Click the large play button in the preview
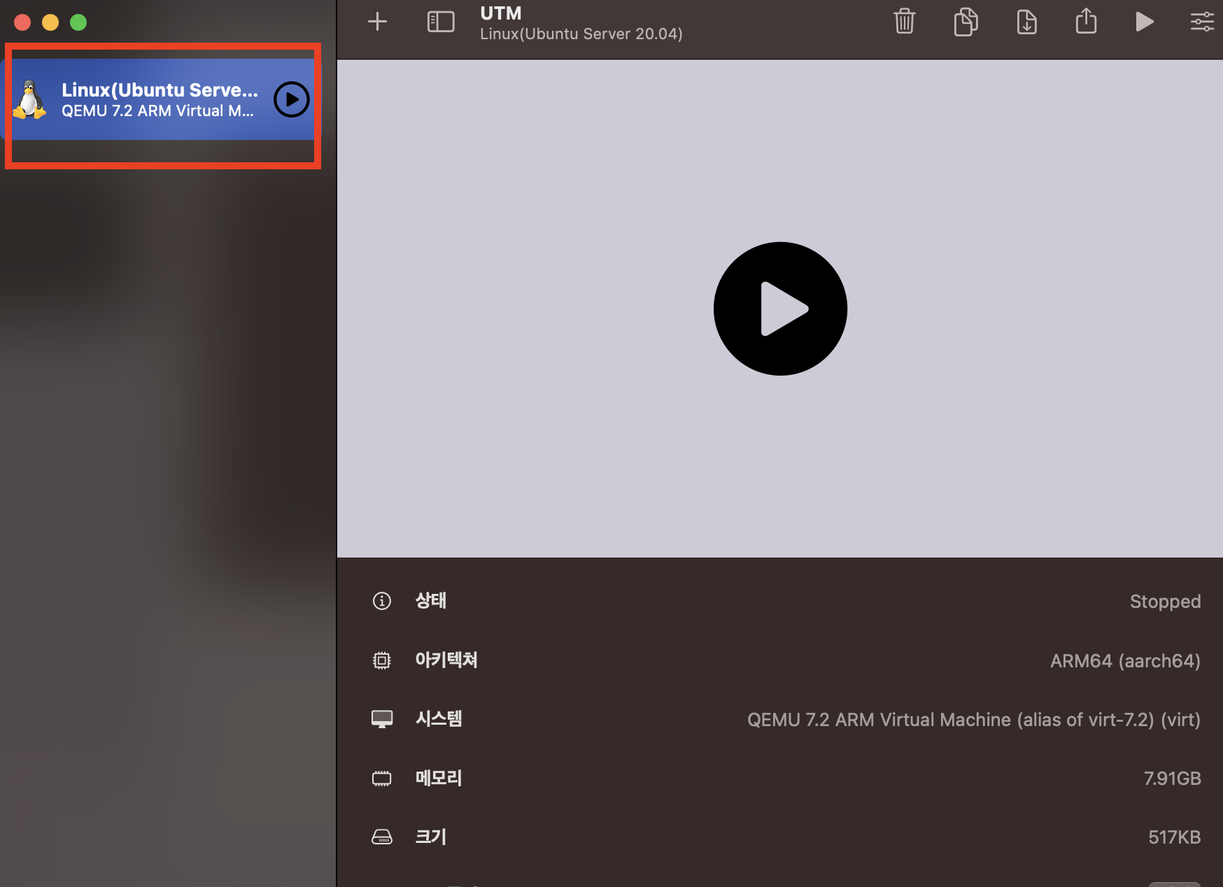 pos(780,308)
